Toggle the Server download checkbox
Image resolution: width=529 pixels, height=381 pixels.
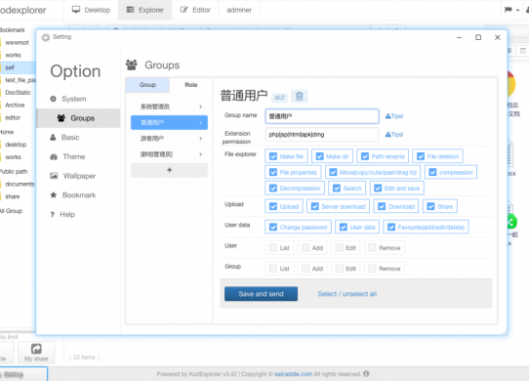point(315,206)
